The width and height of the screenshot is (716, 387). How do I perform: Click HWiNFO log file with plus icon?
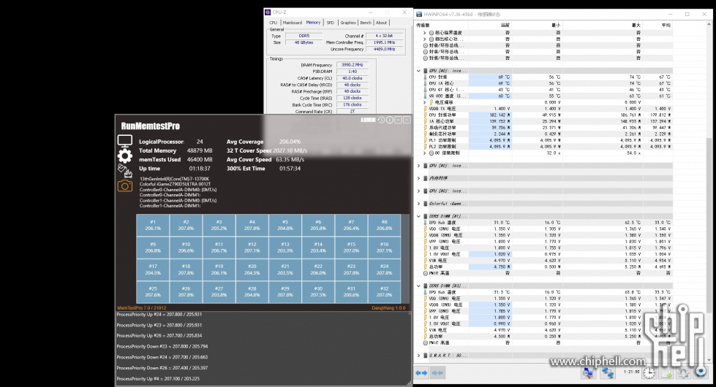click(x=667, y=373)
